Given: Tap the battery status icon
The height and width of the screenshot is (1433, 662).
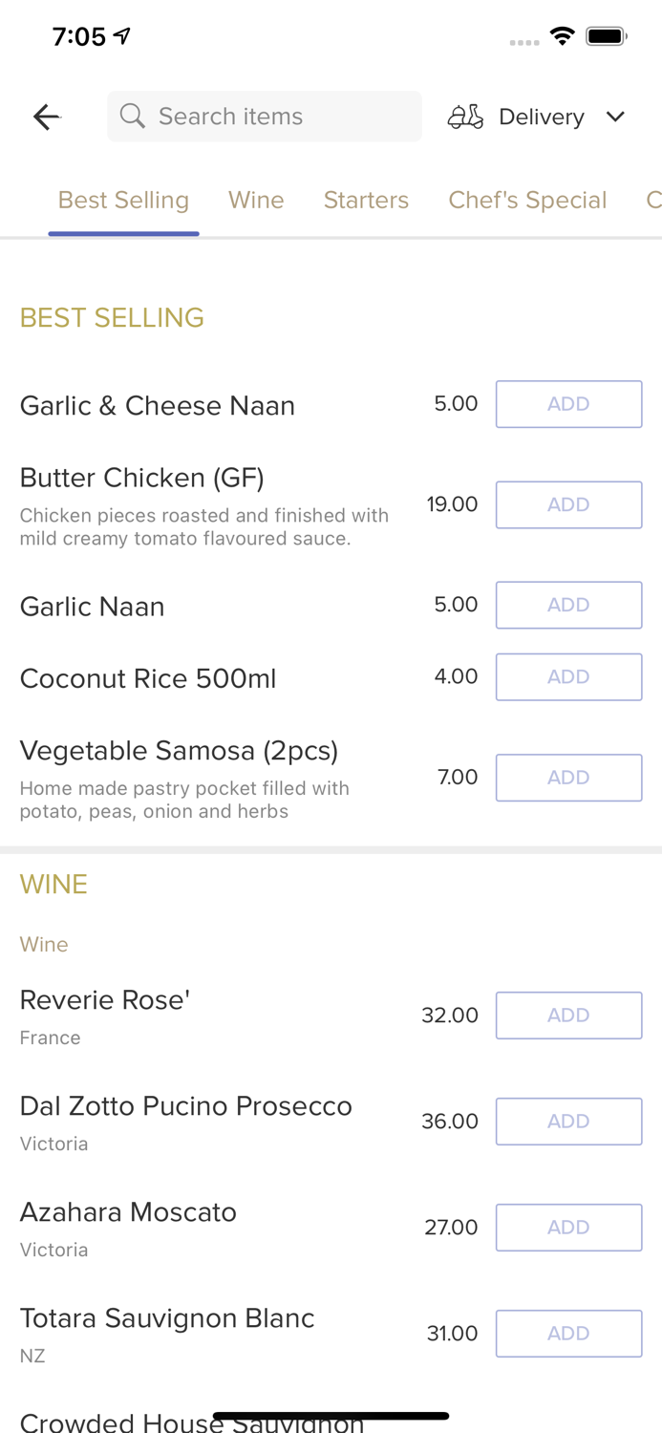Looking at the screenshot, I should [x=606, y=36].
